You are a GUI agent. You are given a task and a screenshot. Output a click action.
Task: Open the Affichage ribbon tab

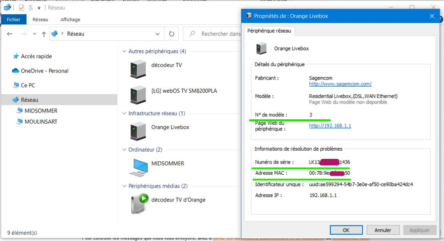click(70, 20)
